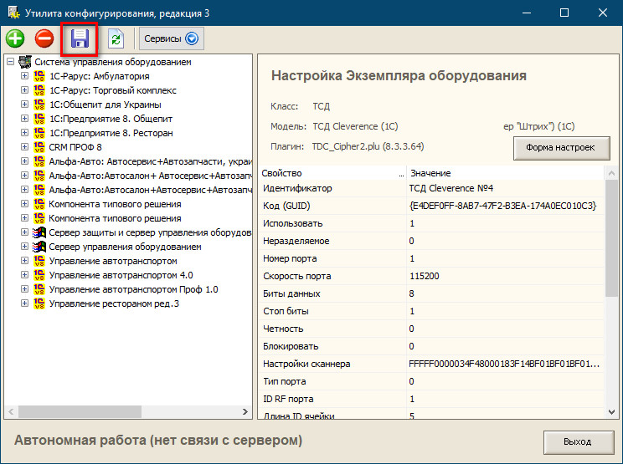This screenshot has width=623, height=464.
Task: Click the Модель value ТСД Cleverence (1С)
Action: pyautogui.click(x=355, y=126)
